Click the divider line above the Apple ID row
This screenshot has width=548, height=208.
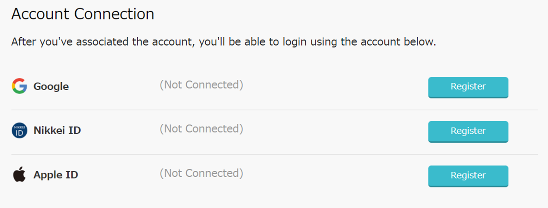[x=275, y=154]
